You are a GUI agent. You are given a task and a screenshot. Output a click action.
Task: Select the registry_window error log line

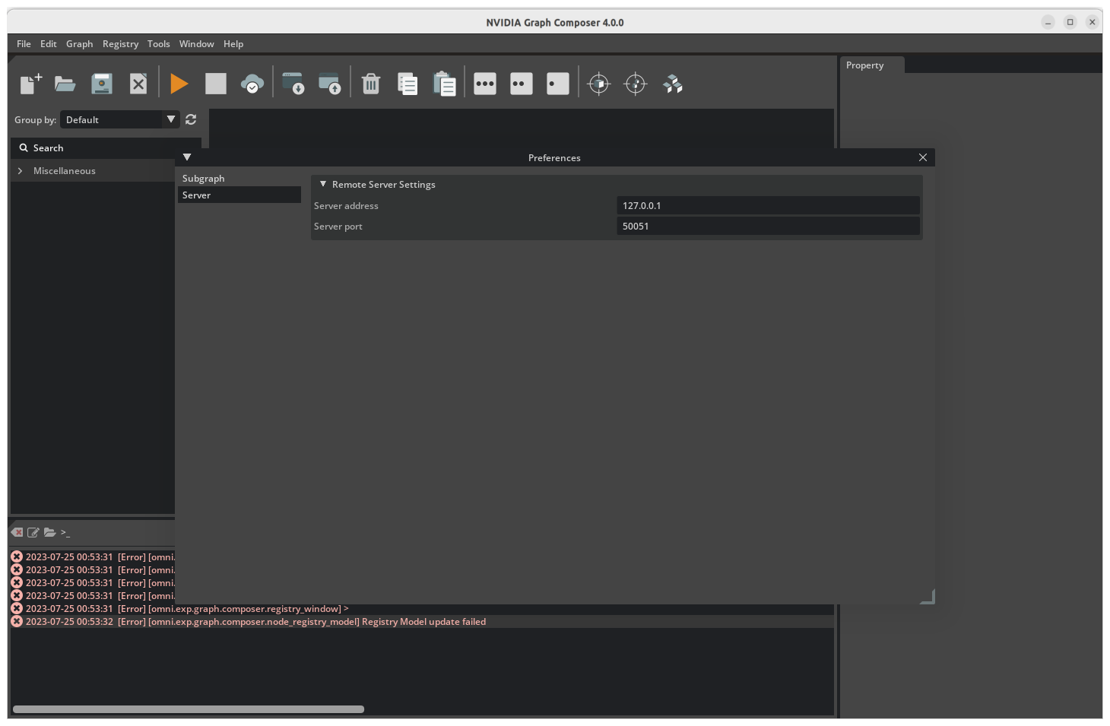click(421, 609)
